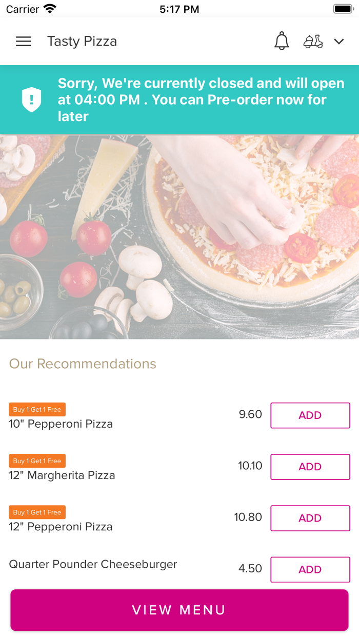Toggle the Buy 1 Get 1 Free badge on Margherita
Screen dimensions: 359x638
pos(37,461)
